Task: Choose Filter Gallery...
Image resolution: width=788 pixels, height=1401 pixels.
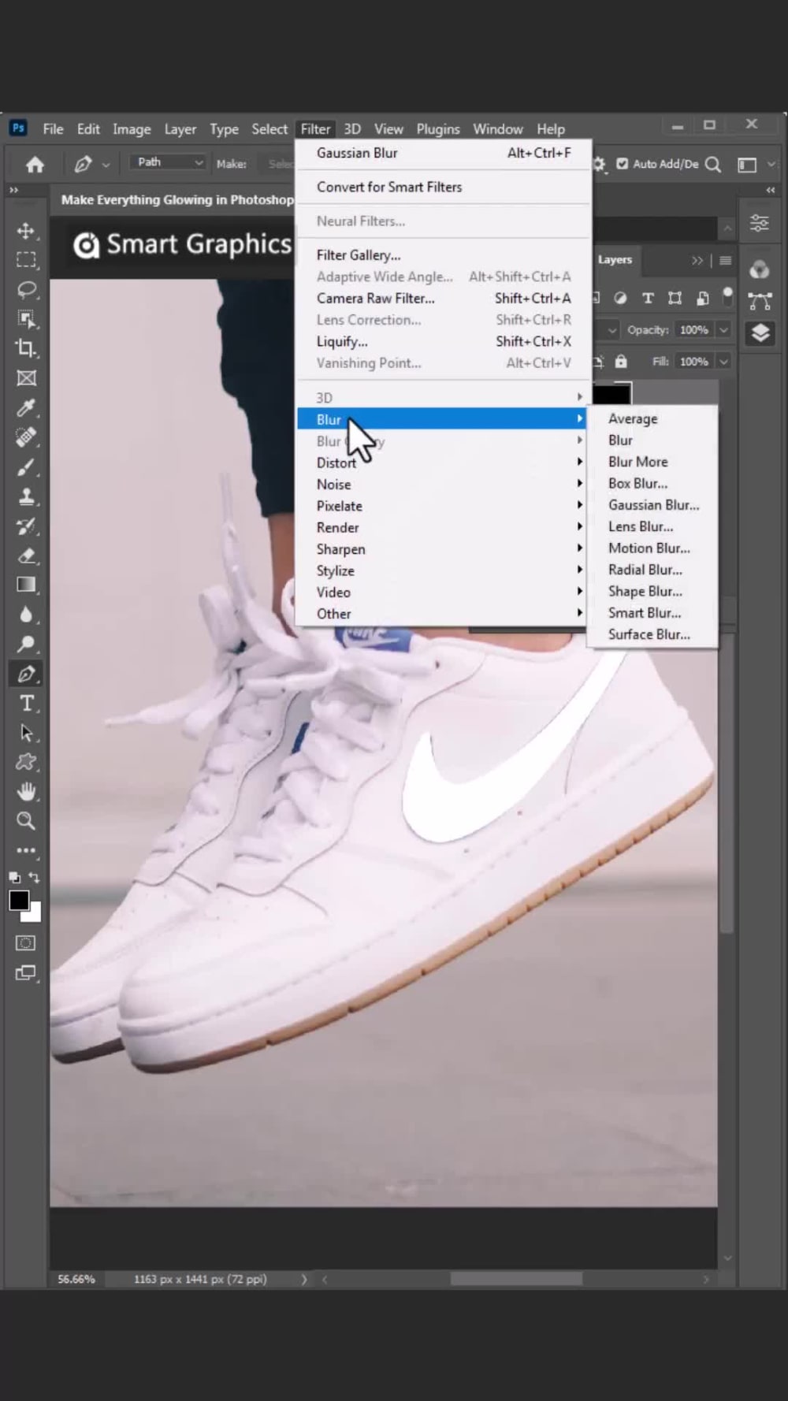Action: [x=443, y=255]
